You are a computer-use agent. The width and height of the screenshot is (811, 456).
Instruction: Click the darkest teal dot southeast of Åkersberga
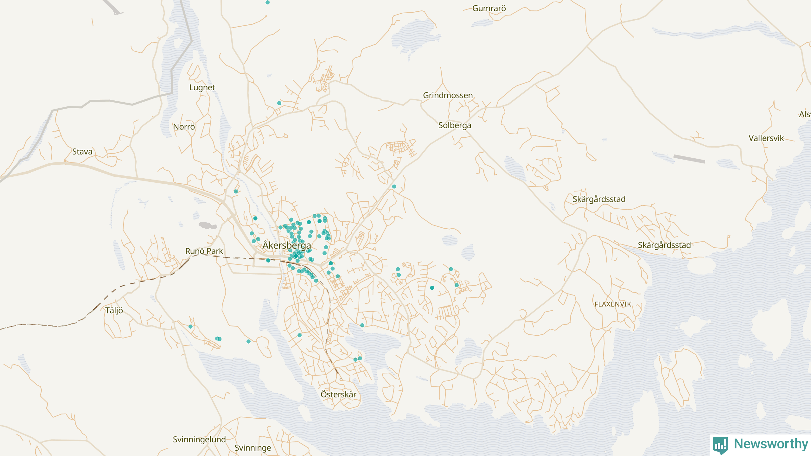pyautogui.click(x=432, y=288)
